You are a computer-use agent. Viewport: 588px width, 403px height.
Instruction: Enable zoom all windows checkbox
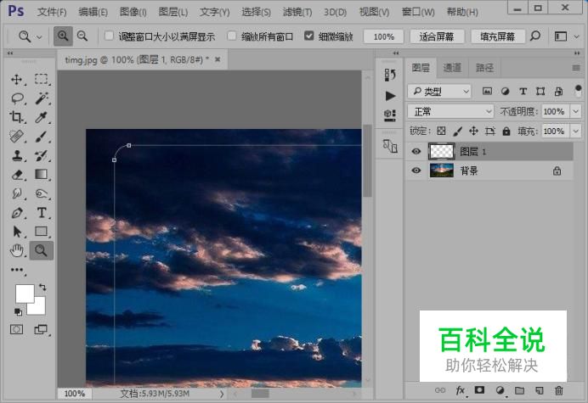click(232, 36)
